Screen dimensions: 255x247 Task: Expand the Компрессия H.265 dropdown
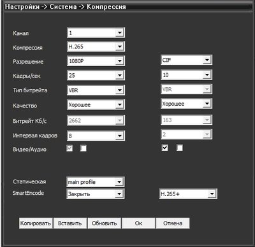click(96, 46)
